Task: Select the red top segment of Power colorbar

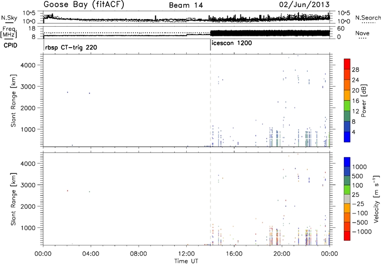Action: (x=347, y=64)
